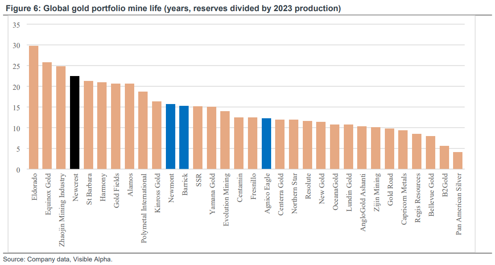This screenshot has height=265, width=495.
Task: Select the 'Equinox Gold' x-axis label
Action: tap(48, 194)
